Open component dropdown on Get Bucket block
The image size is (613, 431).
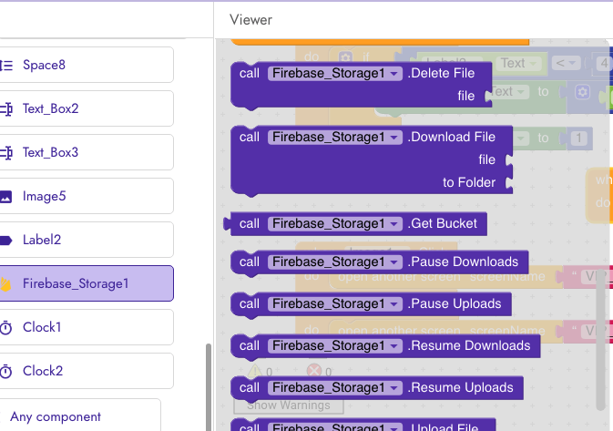pyautogui.click(x=393, y=224)
